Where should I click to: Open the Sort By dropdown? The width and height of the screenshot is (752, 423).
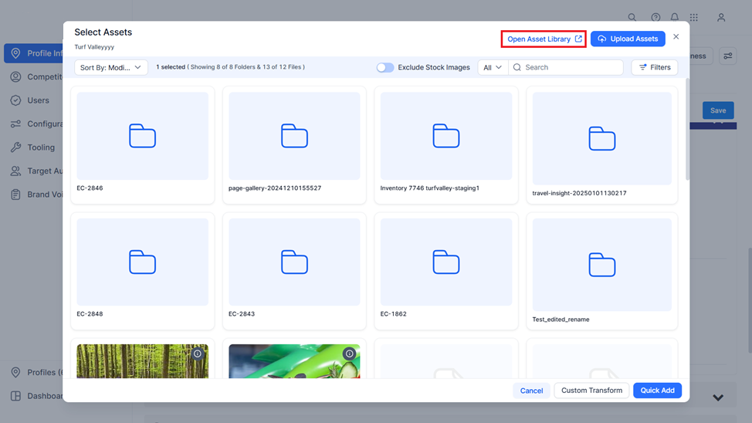click(x=110, y=68)
